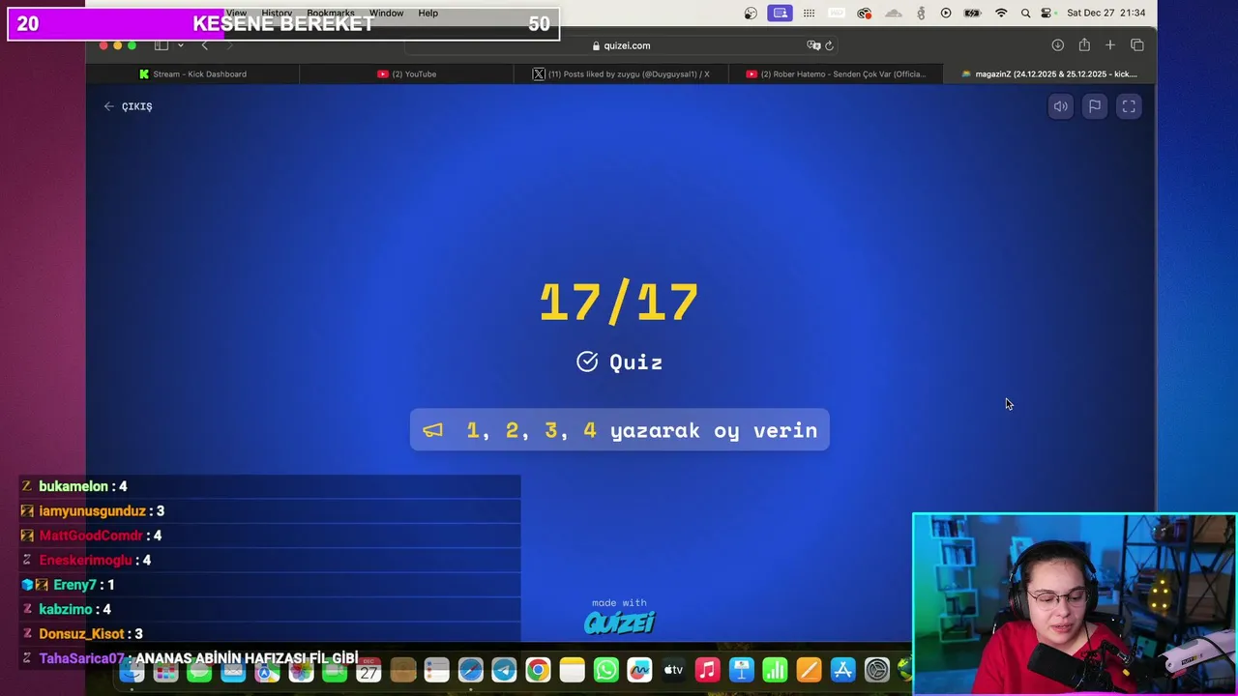Select the magazinZ kick tab
The width and height of the screenshot is (1238, 696).
tap(1049, 73)
